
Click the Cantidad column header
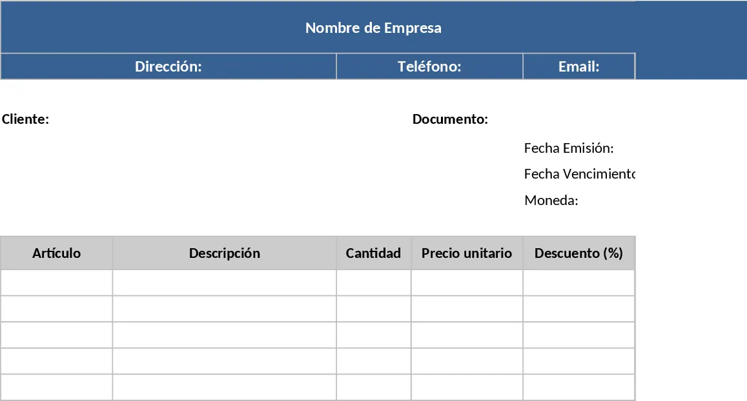(373, 253)
